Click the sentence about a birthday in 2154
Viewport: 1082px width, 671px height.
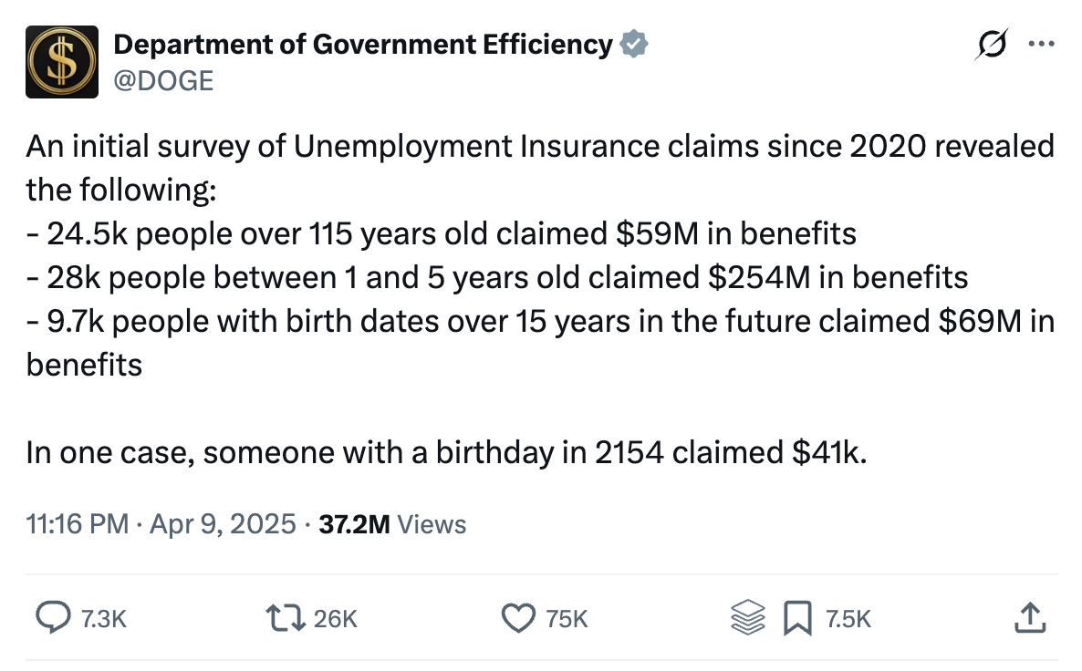pos(445,452)
